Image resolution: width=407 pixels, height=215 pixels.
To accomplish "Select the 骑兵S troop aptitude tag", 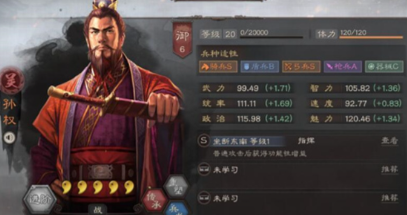I will tap(218, 67).
